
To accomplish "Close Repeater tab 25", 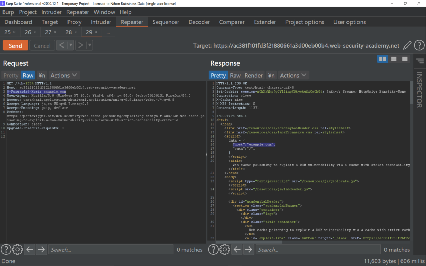I will click(x=15, y=32).
